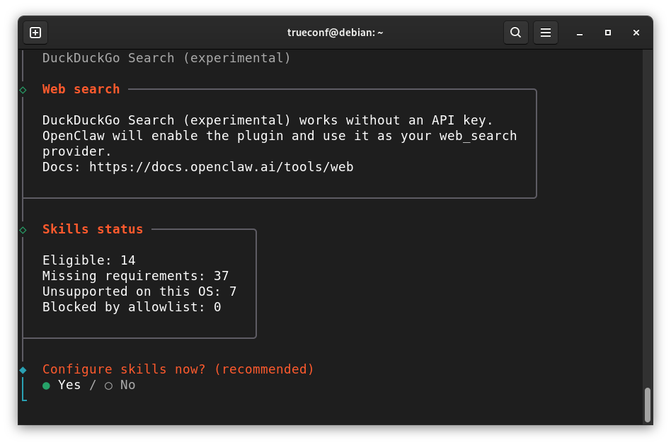Image resolution: width=671 pixels, height=445 pixels.
Task: Minimize the terminal window
Action: coord(580,33)
